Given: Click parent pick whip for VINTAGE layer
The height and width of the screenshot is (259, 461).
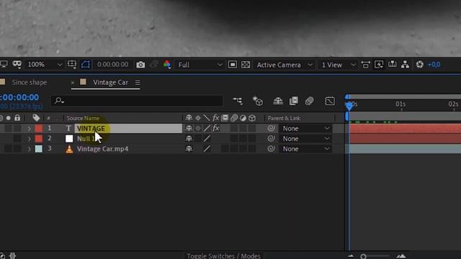Looking at the screenshot, I should 271,128.
